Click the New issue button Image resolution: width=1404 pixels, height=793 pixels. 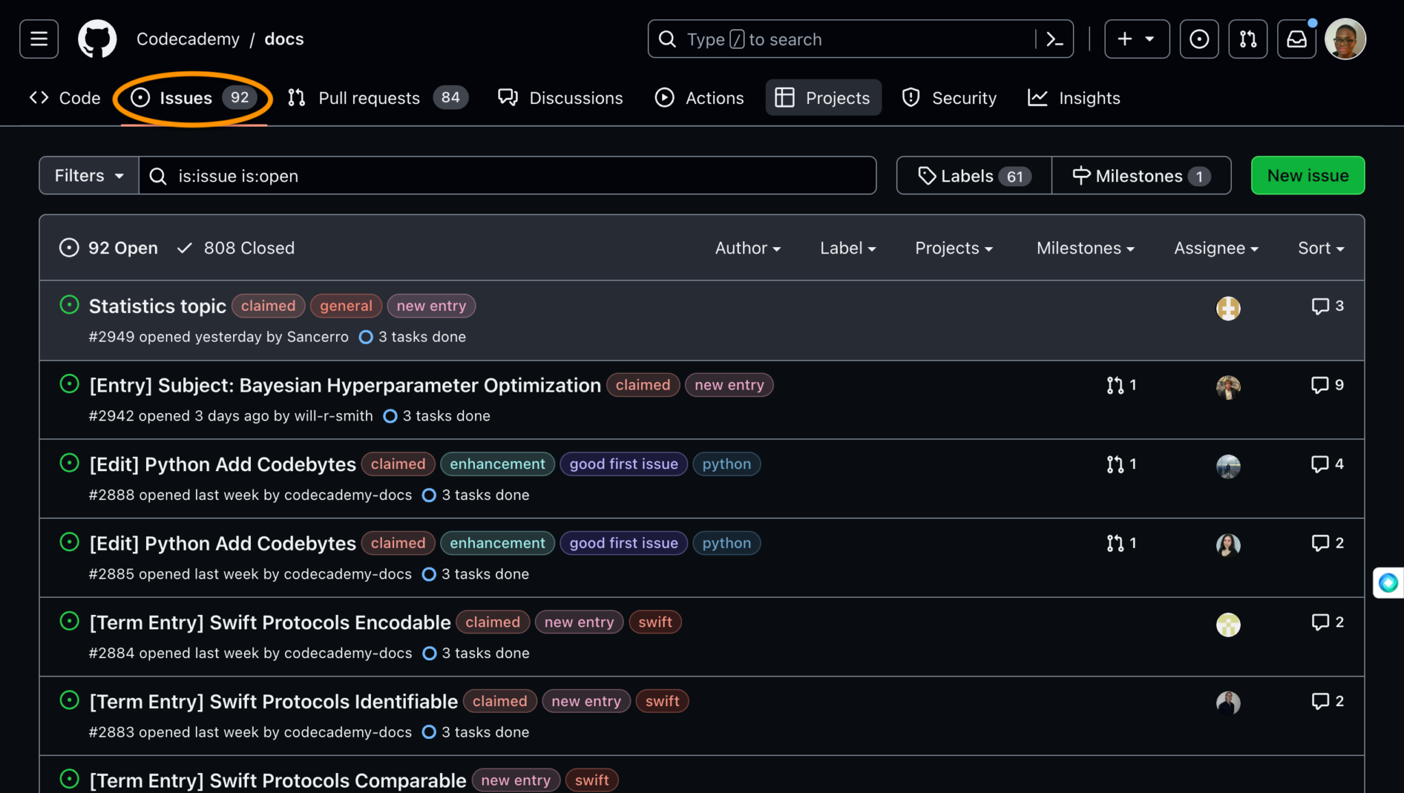click(x=1307, y=175)
